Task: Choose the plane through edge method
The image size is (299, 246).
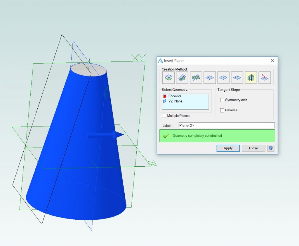Action: click(182, 78)
